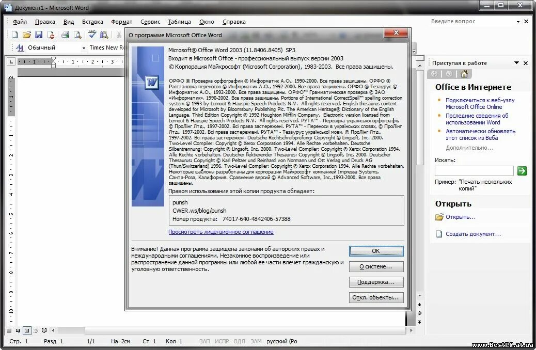The width and height of the screenshot is (536, 350).
Task: Switch to Web Layout view icon
Action: click(18, 330)
